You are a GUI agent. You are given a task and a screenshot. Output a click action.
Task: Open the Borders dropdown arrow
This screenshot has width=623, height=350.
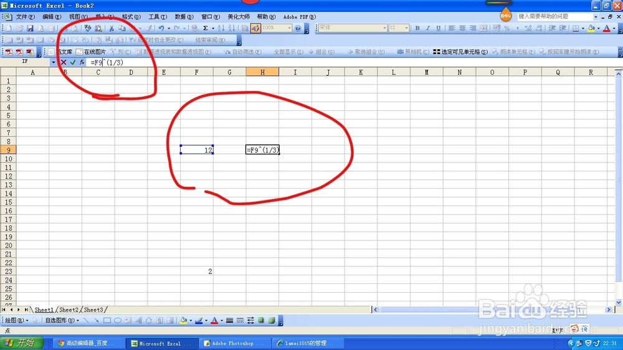click(x=583, y=28)
